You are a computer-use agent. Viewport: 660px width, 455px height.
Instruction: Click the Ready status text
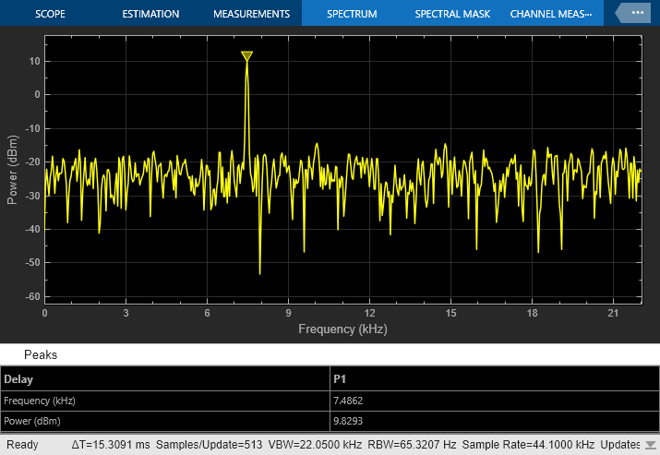(x=22, y=445)
